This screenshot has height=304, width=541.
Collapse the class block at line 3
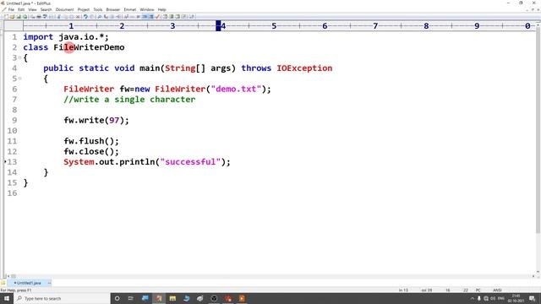click(x=19, y=57)
